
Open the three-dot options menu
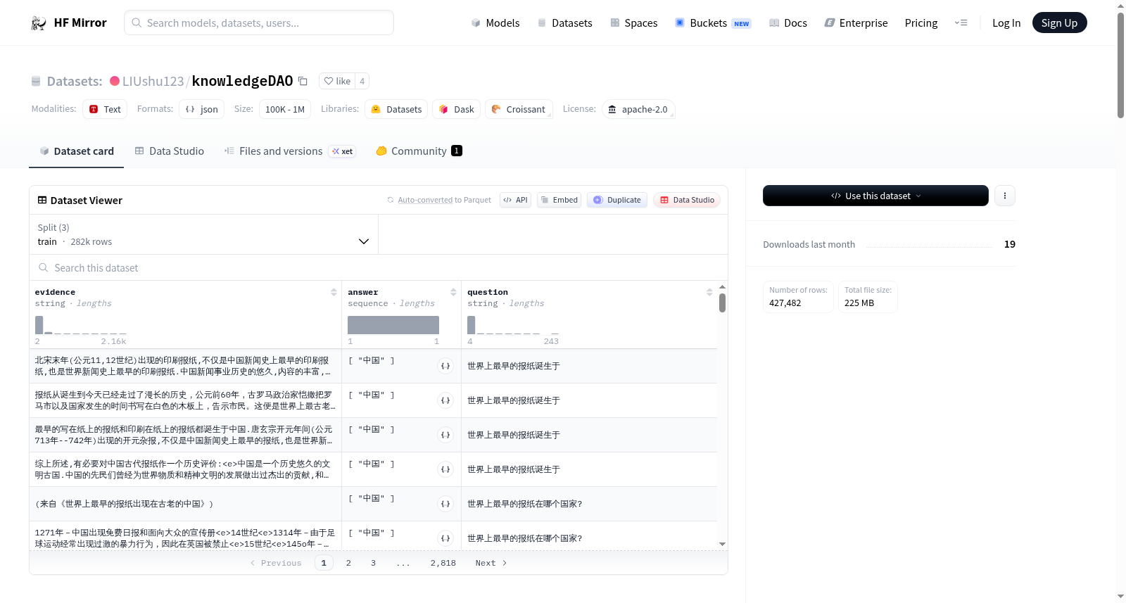1005,196
